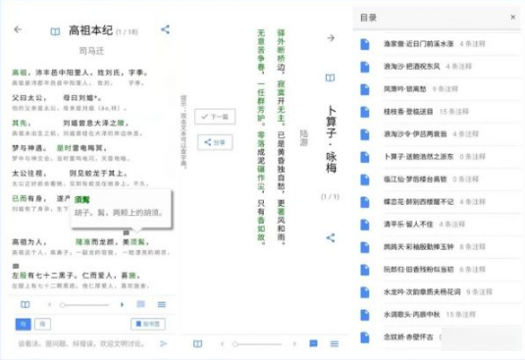Click the document icon for 凤箫吟·锁离愁
The image size is (525, 360).
coord(365,89)
